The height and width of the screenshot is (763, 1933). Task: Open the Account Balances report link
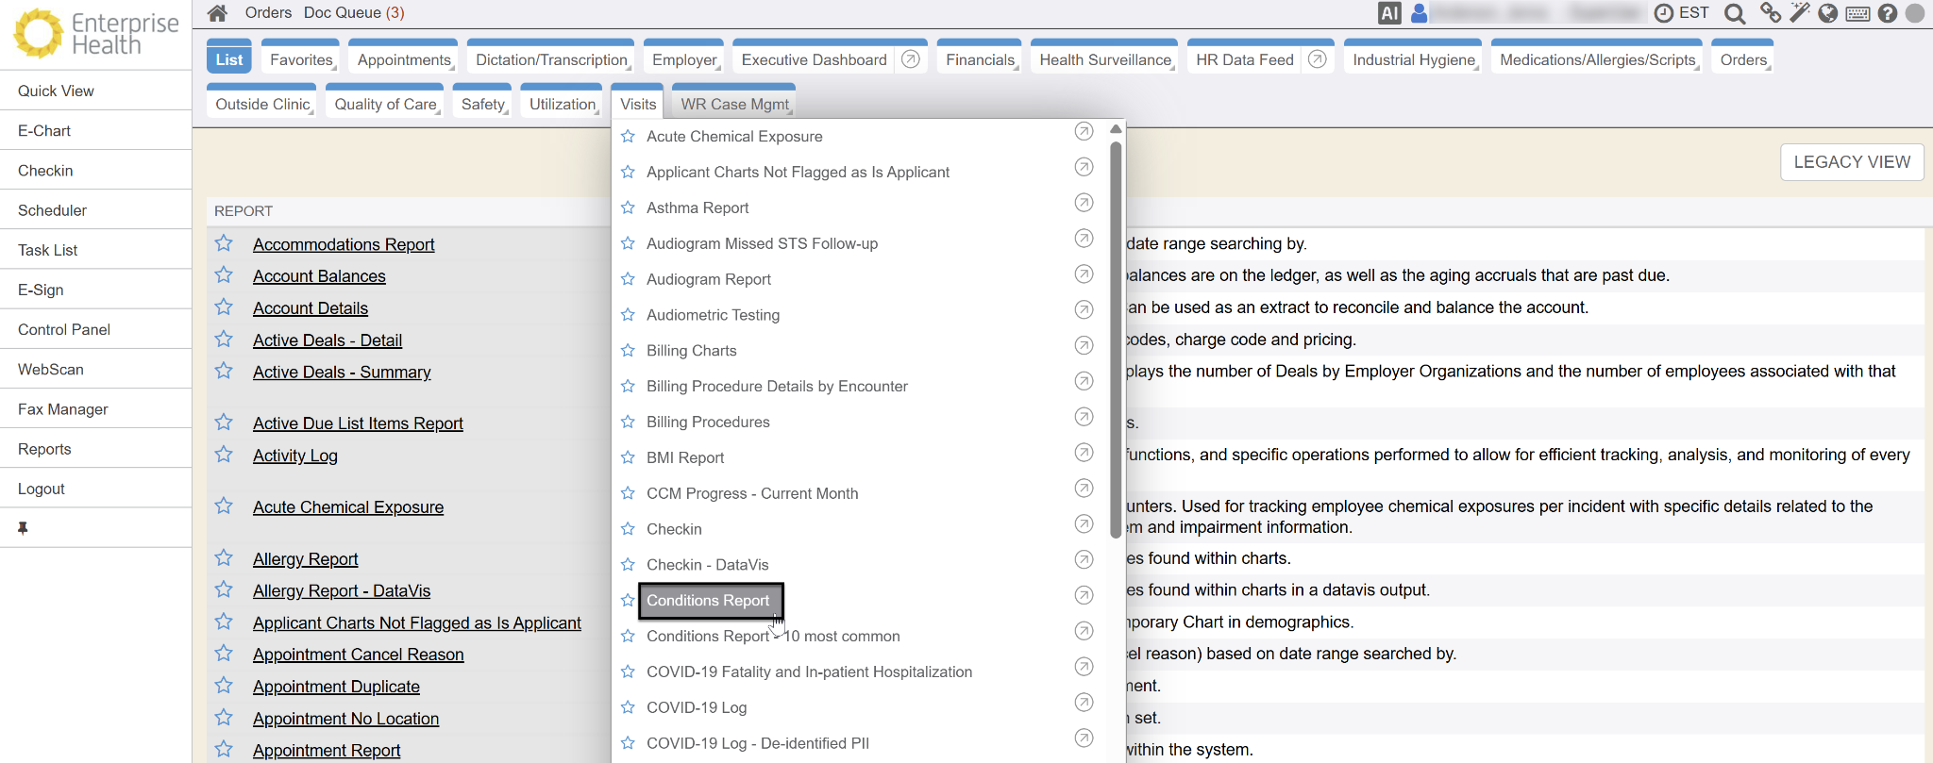tap(319, 276)
